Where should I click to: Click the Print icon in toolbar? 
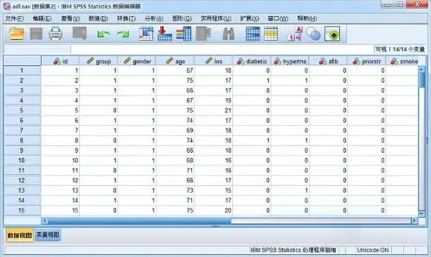click(56, 34)
